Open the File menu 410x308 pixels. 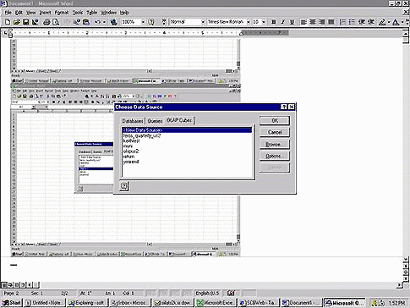coord(8,13)
